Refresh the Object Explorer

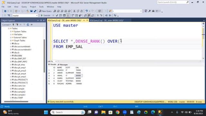(28, 24)
